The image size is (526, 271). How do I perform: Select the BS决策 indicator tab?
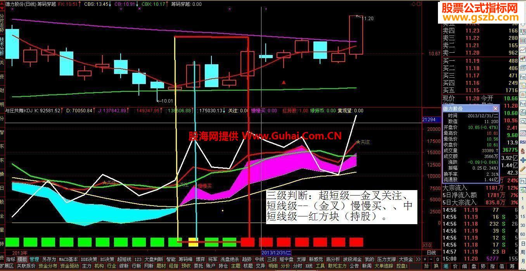(x=107, y=259)
